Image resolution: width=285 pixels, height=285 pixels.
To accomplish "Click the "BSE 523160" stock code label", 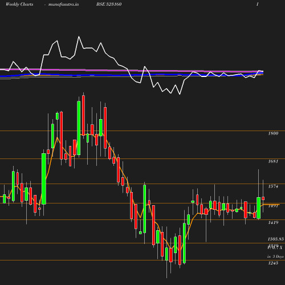I will [109, 5].
